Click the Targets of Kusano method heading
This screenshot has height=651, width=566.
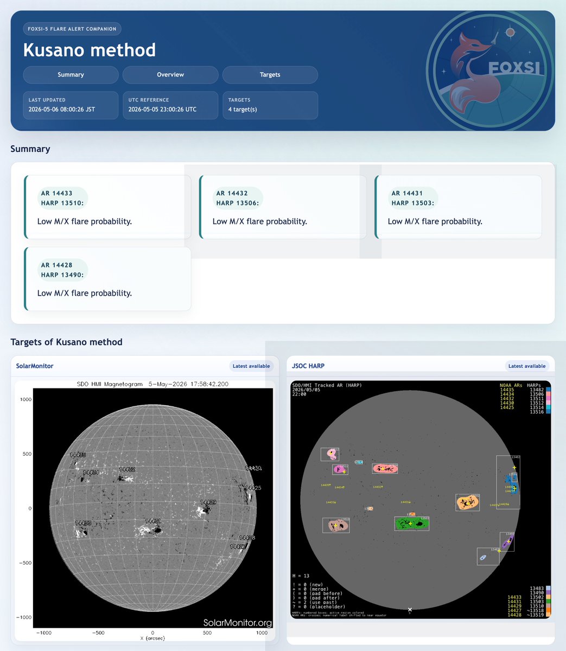pos(66,342)
